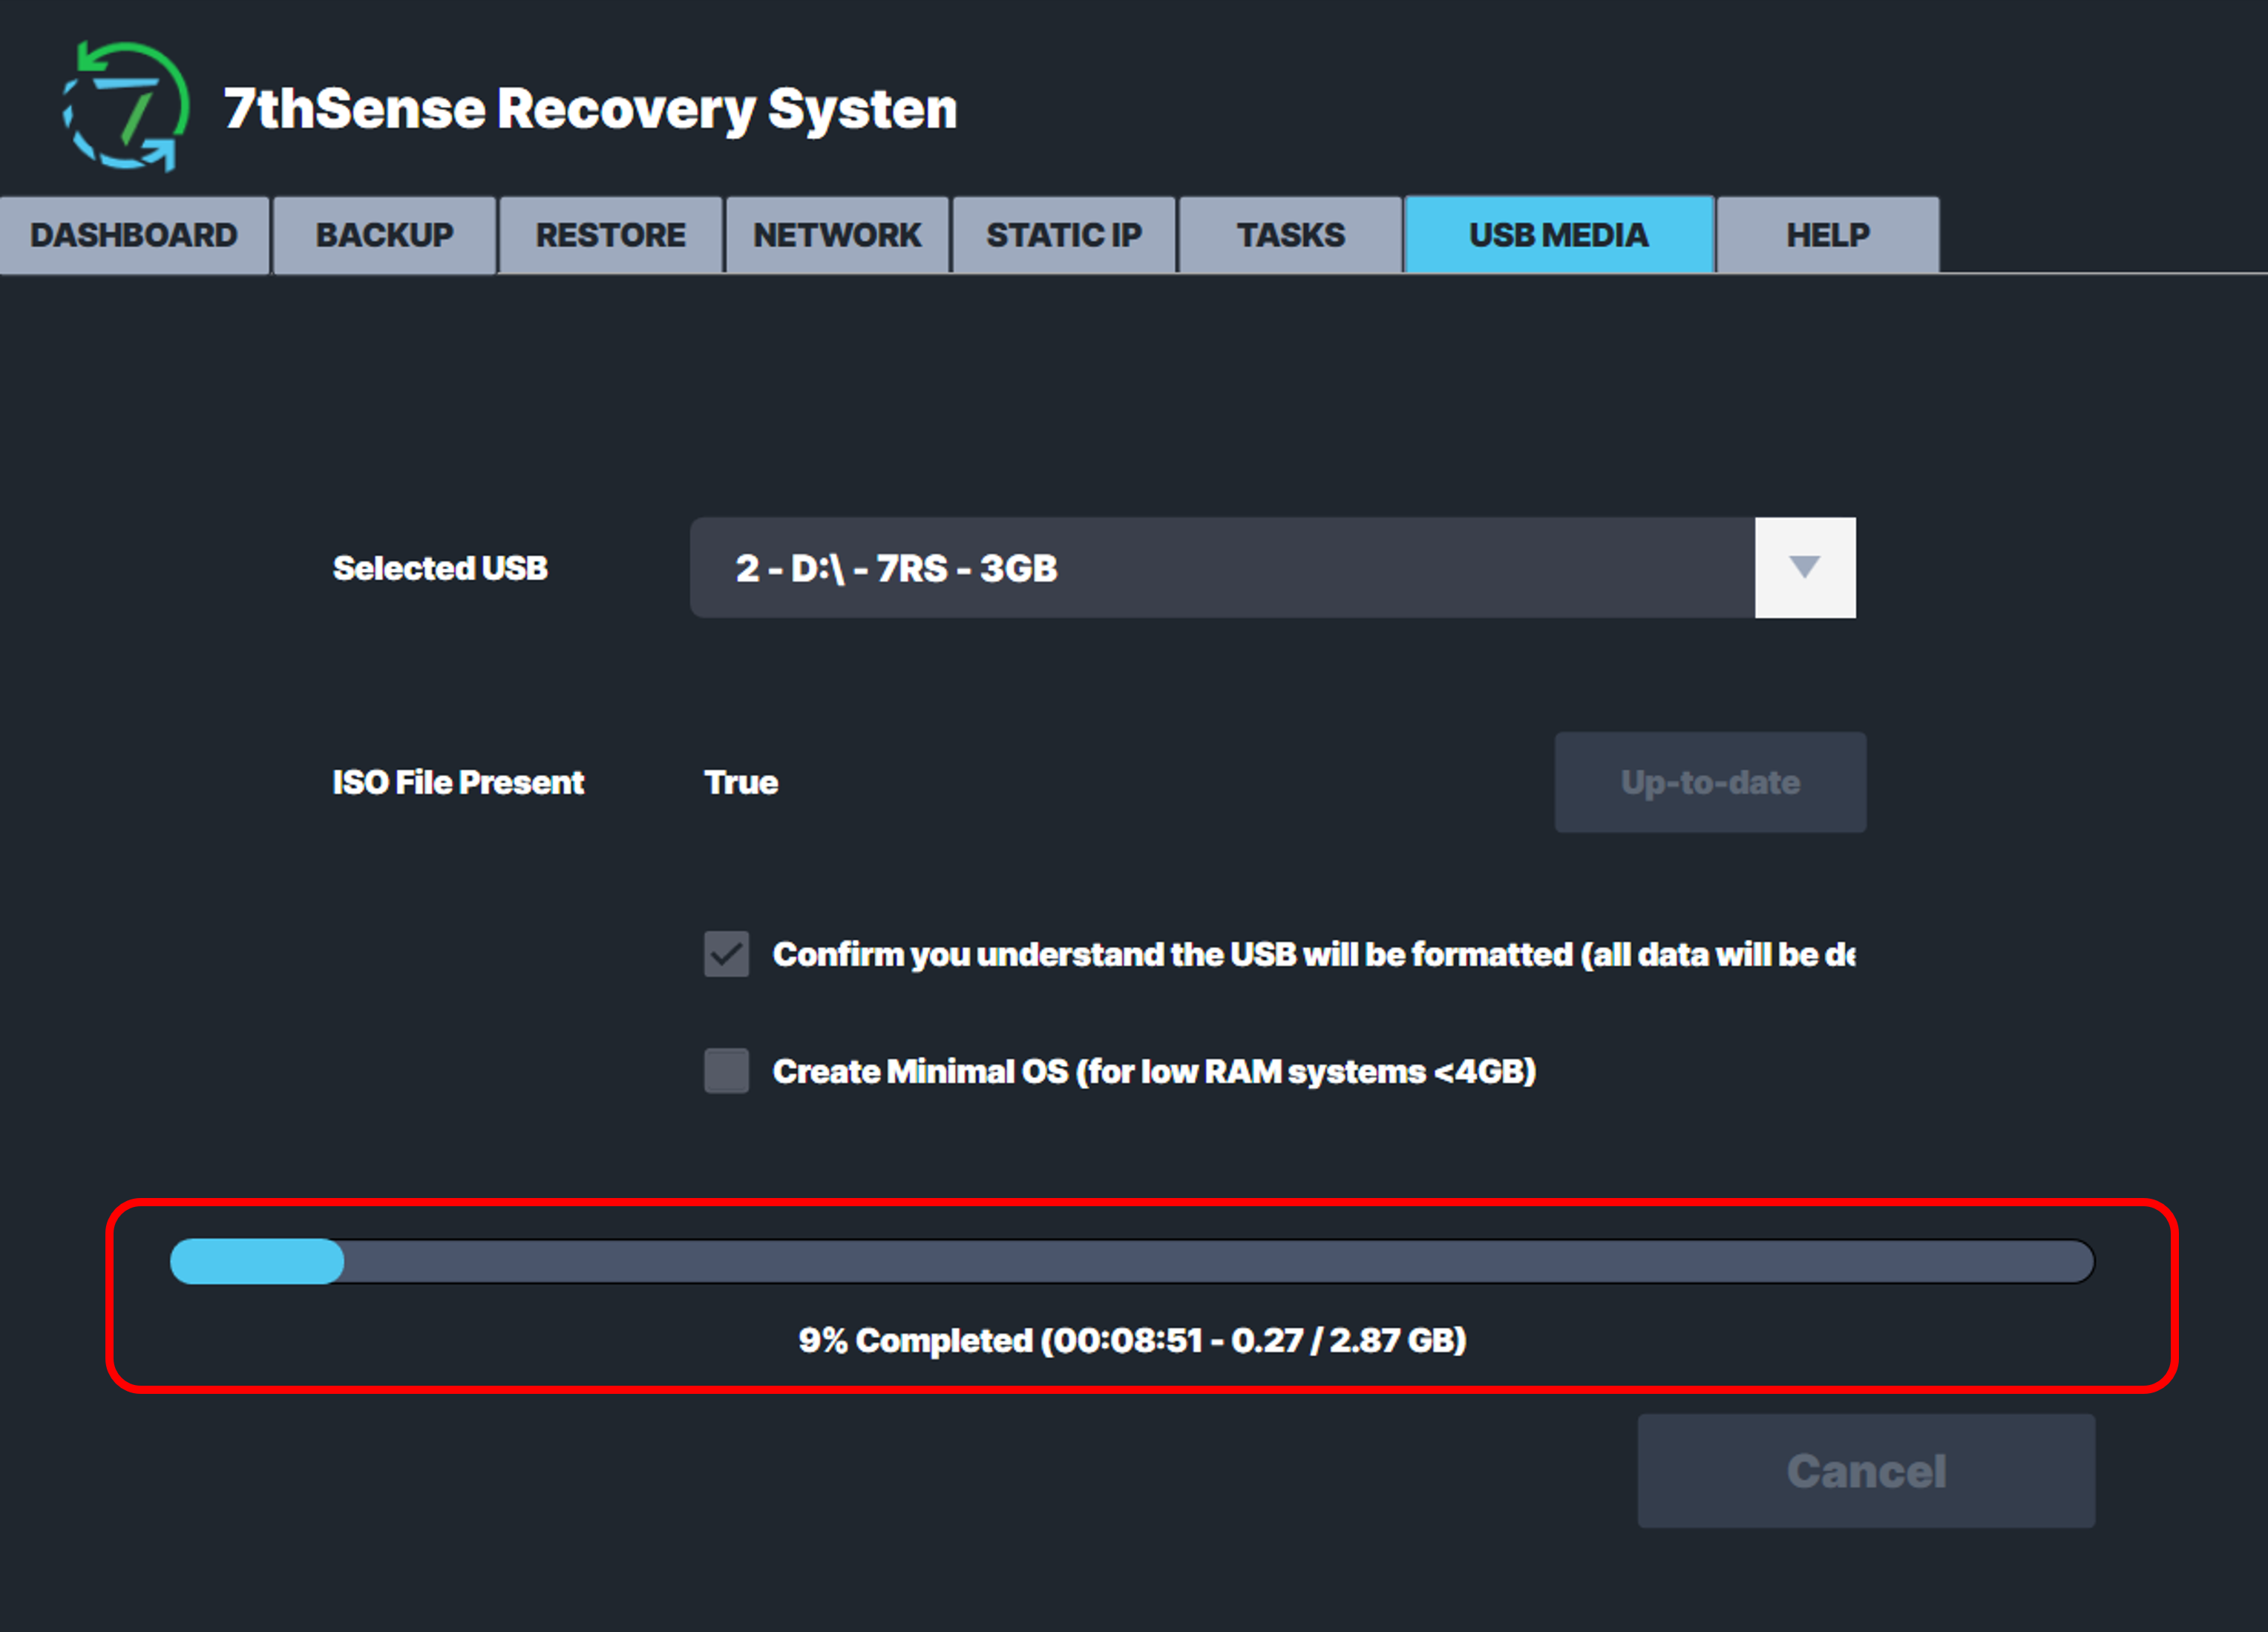Switch to the BACKUP tab
Screen dimensions: 2268x1632
coord(385,235)
